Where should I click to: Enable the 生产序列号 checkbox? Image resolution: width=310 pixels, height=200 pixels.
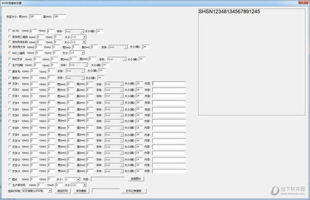10,185
